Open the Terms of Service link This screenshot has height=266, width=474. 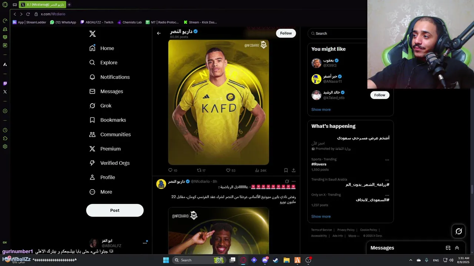321,230
